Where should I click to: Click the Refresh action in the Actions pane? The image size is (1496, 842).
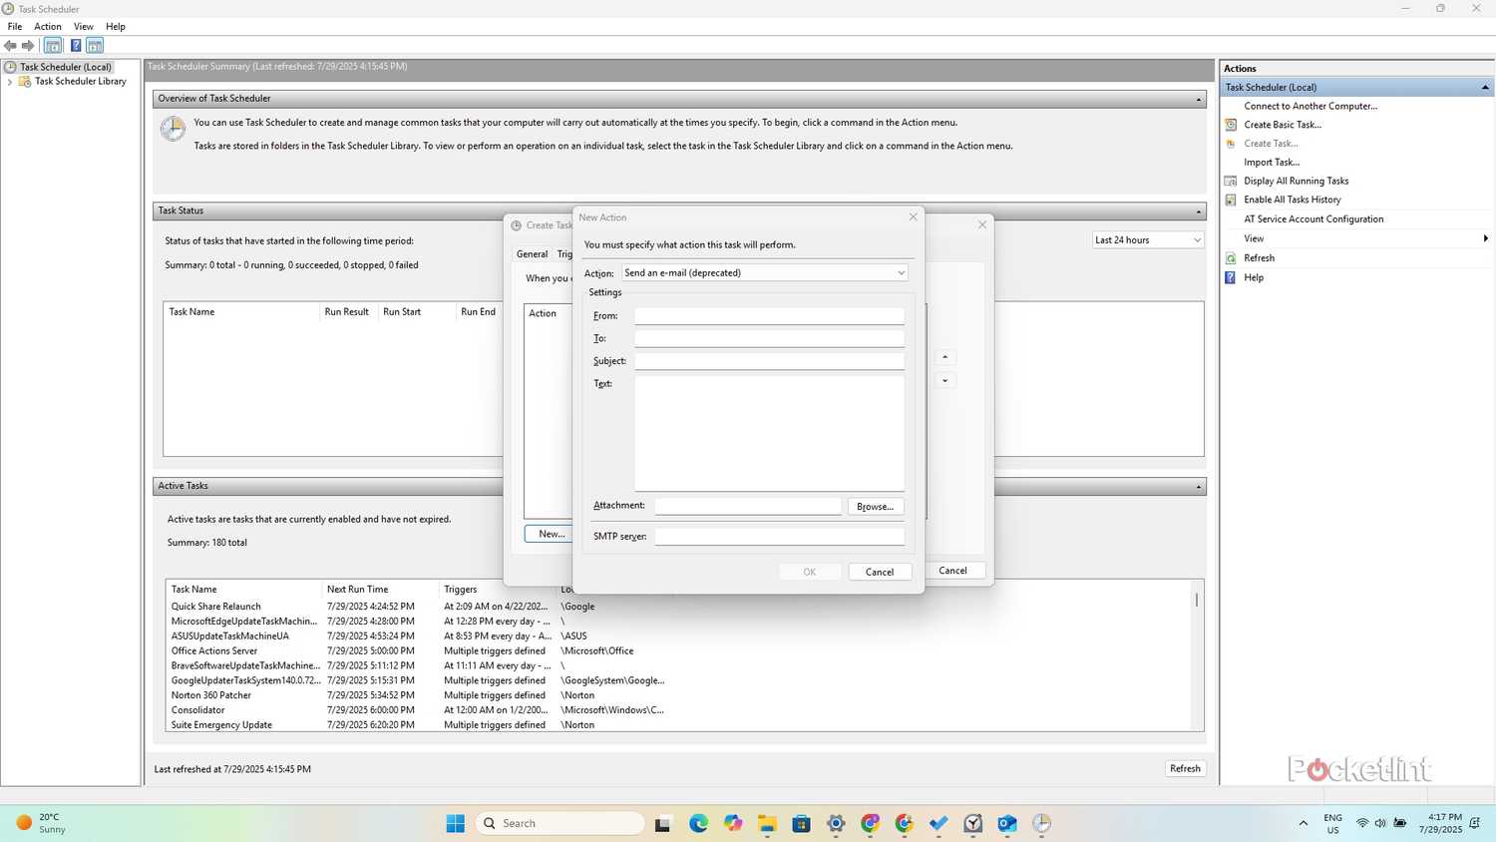1259,257
